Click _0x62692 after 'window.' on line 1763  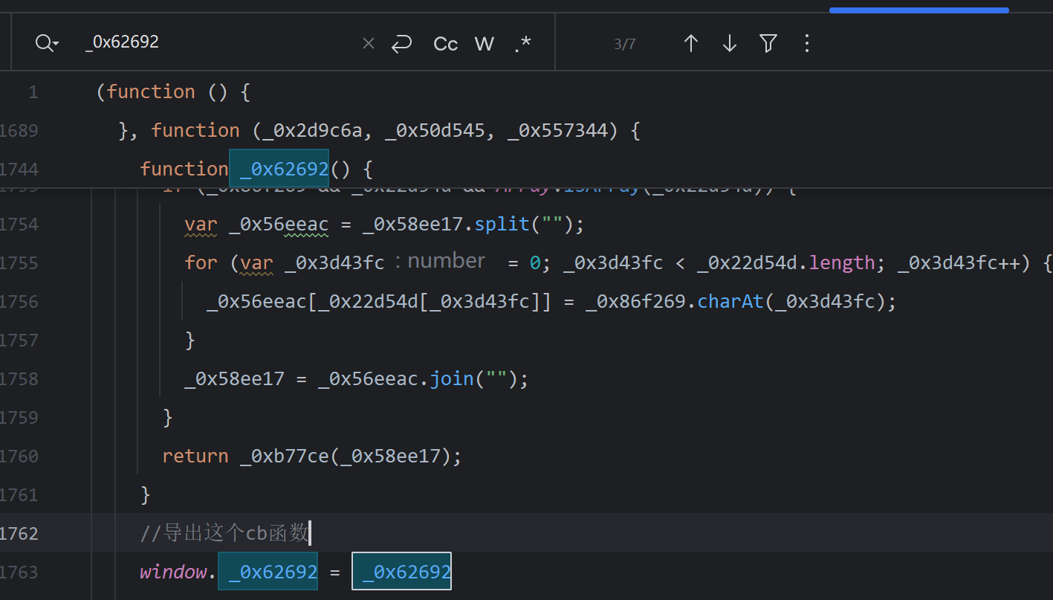tap(268, 571)
